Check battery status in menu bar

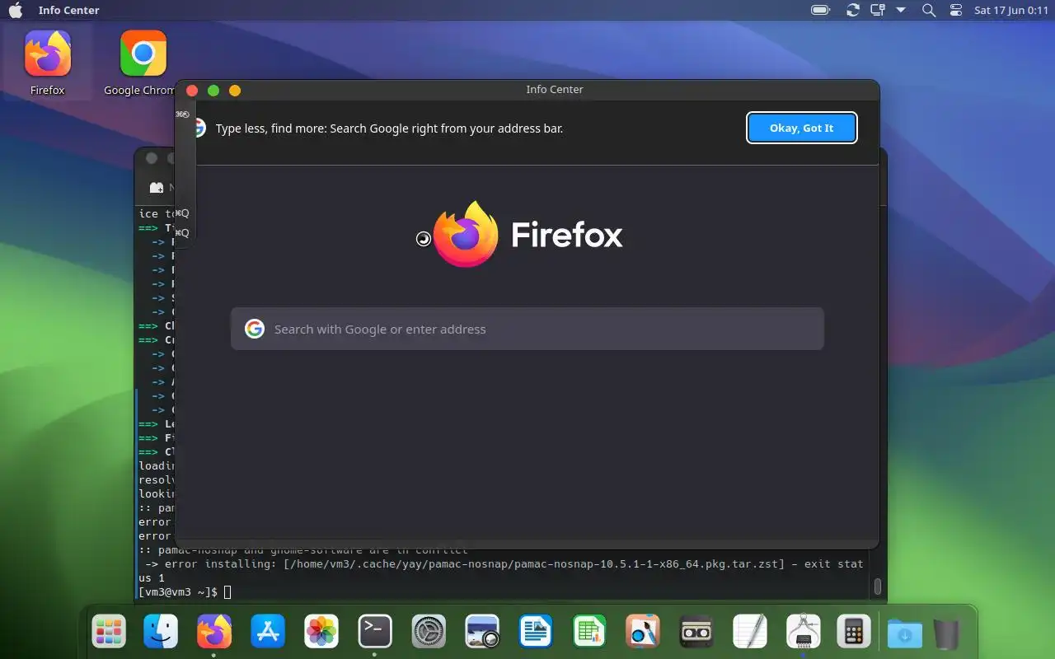[x=820, y=10]
